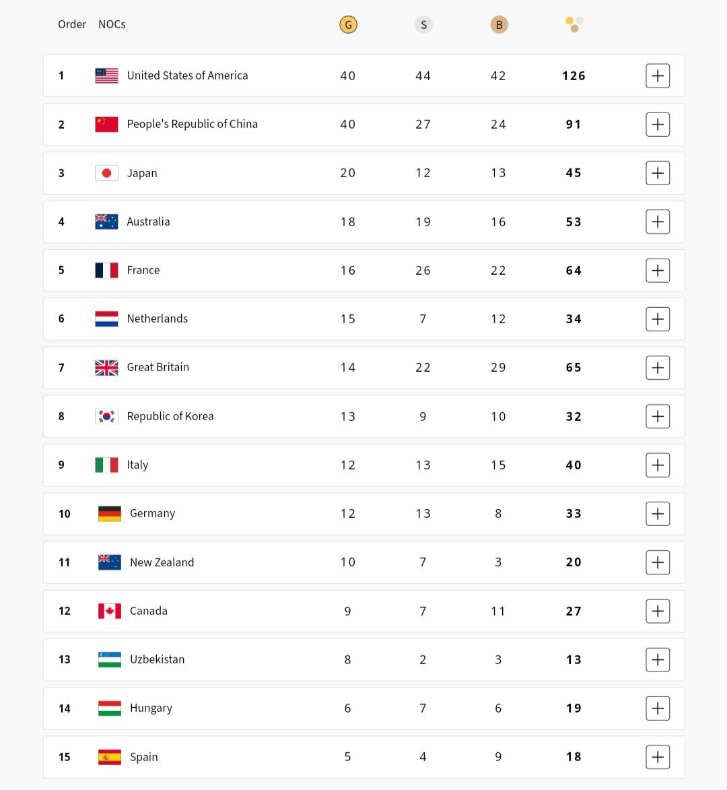Viewport: 727px width, 790px height.
Task: Click the gold medal column header icon
Action: 348,24
